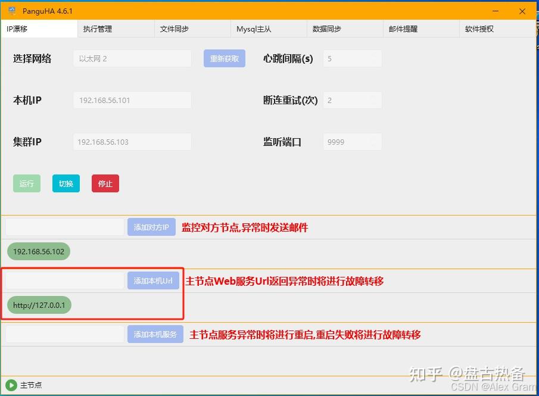539x396 pixels.
Task: Select the Mysql主从 tab
Action: tap(254, 29)
